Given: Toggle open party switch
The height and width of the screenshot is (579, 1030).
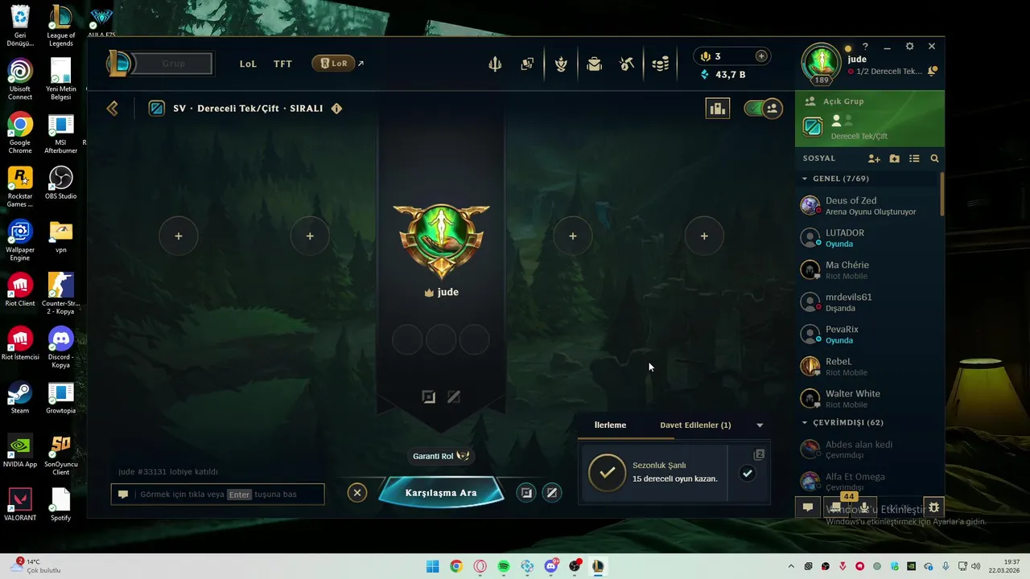Looking at the screenshot, I should pyautogui.click(x=763, y=108).
